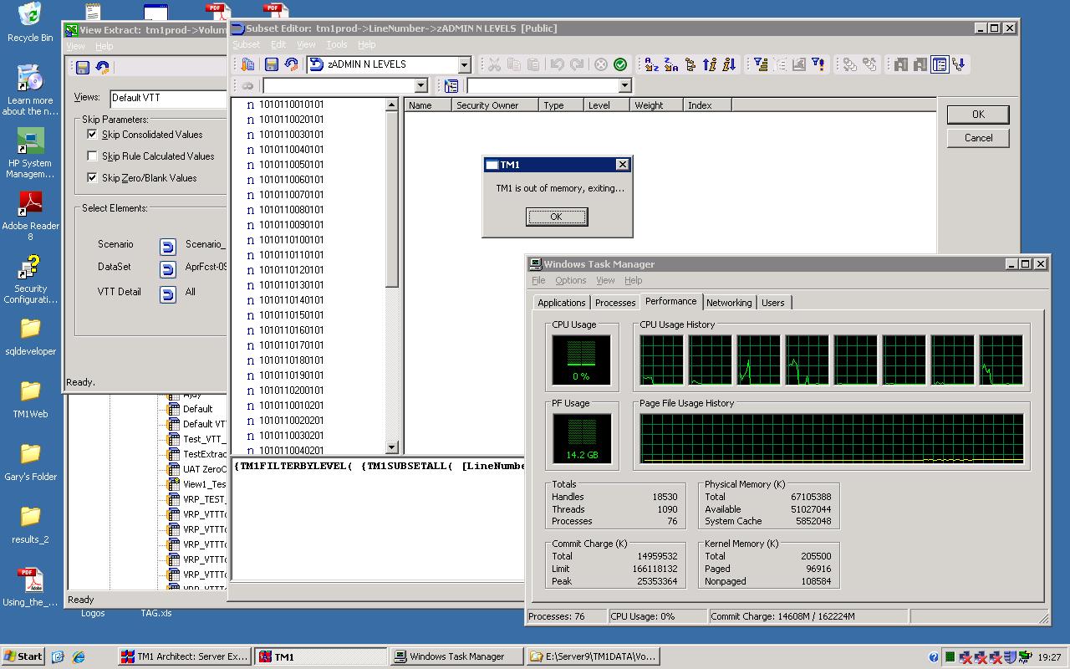This screenshot has width=1070, height=669.
Task: Click the index ascending sort icon
Action: click(710, 64)
